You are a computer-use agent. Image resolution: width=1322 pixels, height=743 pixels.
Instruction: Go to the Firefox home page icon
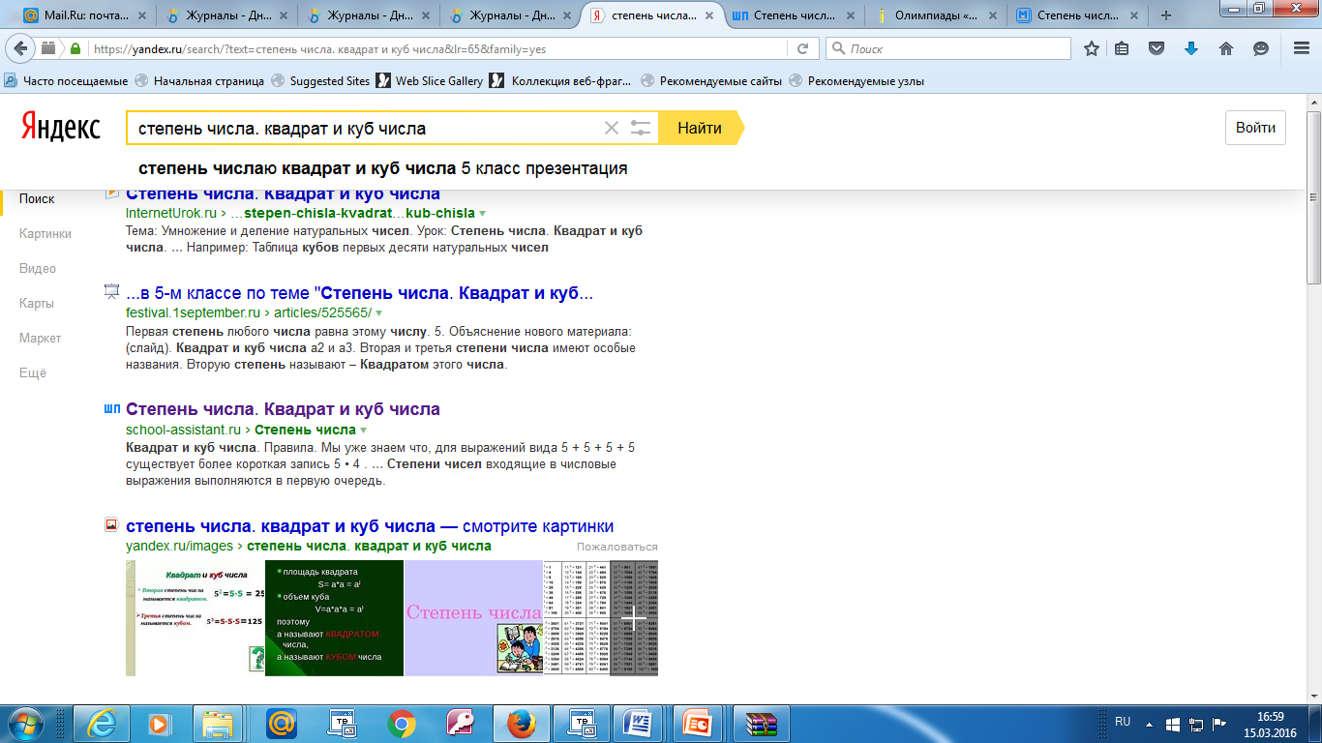[x=1226, y=48]
